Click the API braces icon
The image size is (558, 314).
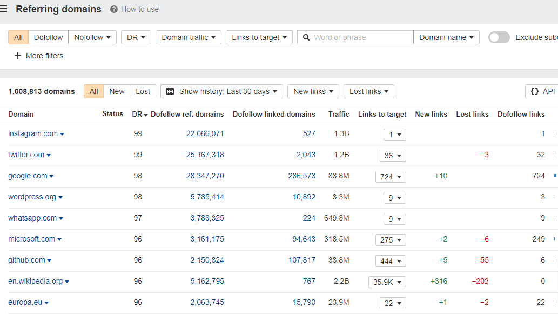click(x=535, y=91)
